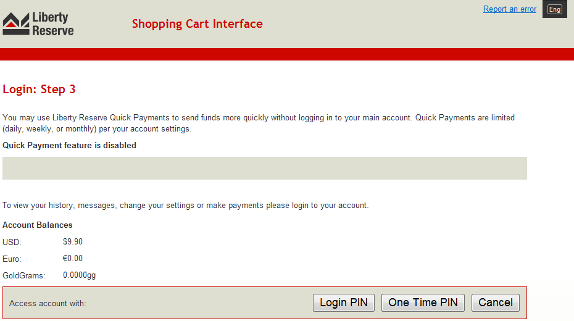Screen dimensions: 574x321
Task: Access account using Login PIN button
Action: 343,302
